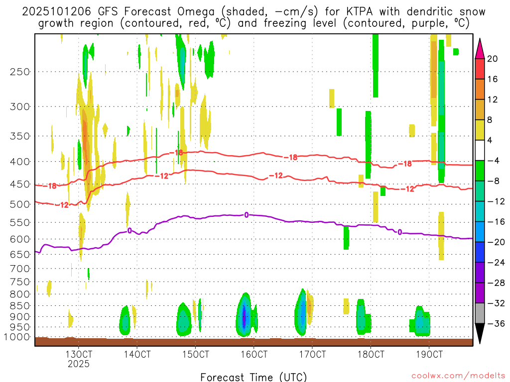Click the Forecast Time (UTC) axis title
510x382 pixels.
[x=254, y=377]
